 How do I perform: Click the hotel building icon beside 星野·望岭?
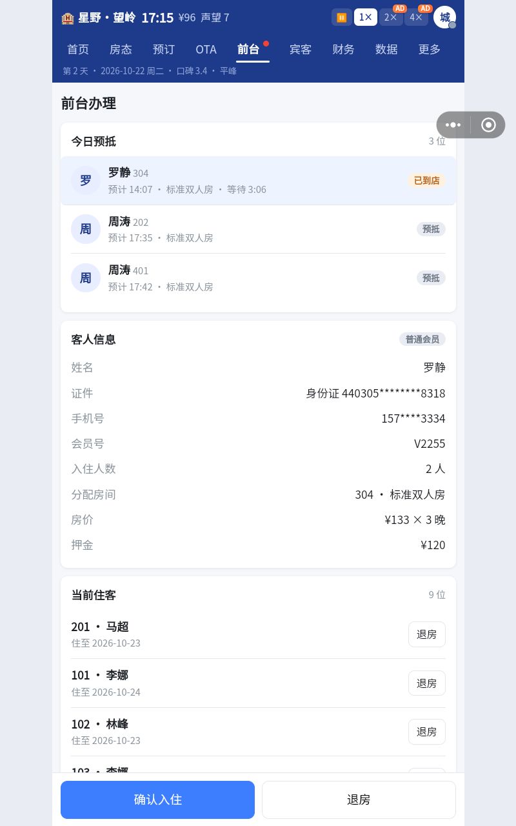click(68, 18)
